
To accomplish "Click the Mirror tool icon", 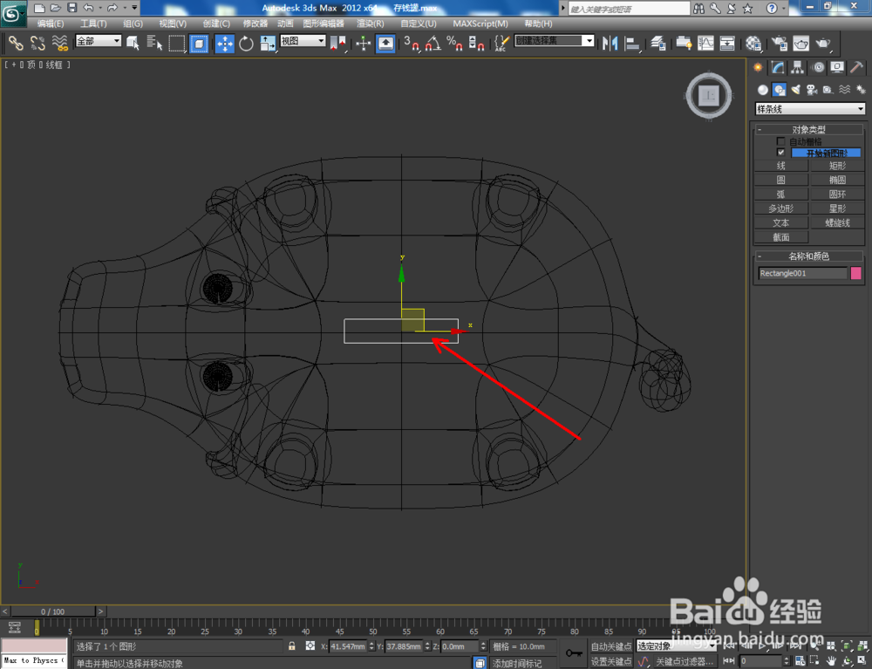I will (610, 43).
